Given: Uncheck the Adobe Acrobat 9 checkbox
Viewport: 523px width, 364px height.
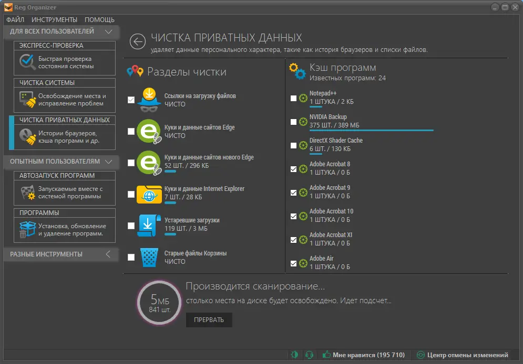Looking at the screenshot, I should (x=293, y=192).
